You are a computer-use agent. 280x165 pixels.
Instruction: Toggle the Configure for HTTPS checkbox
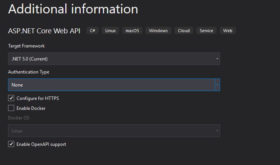click(11, 98)
